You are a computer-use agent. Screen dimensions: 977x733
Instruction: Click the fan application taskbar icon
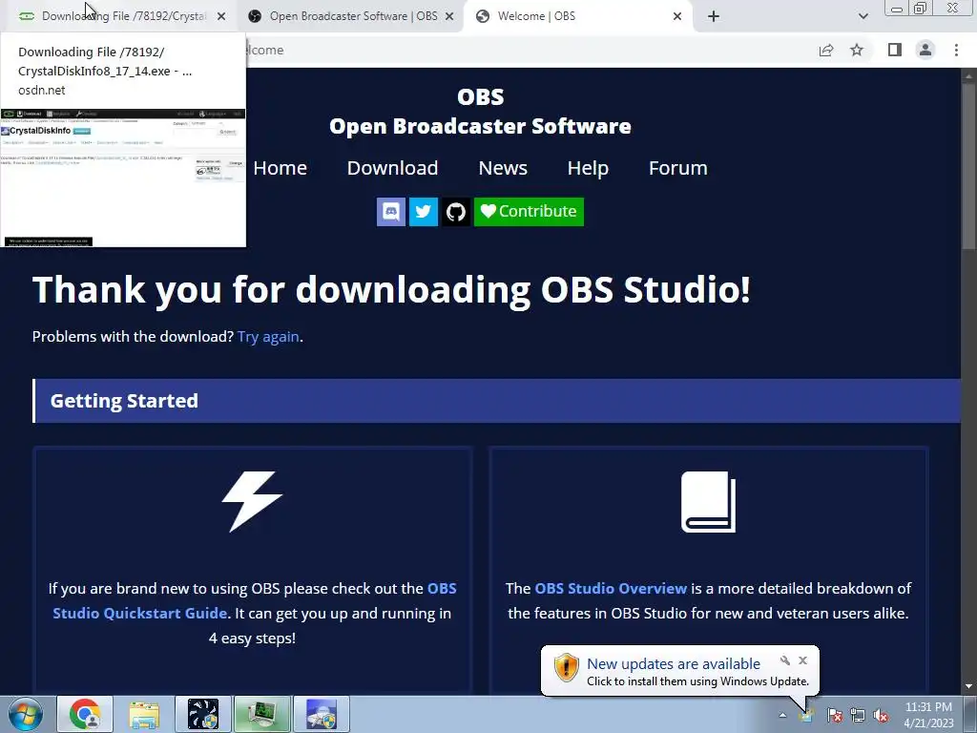(x=203, y=714)
